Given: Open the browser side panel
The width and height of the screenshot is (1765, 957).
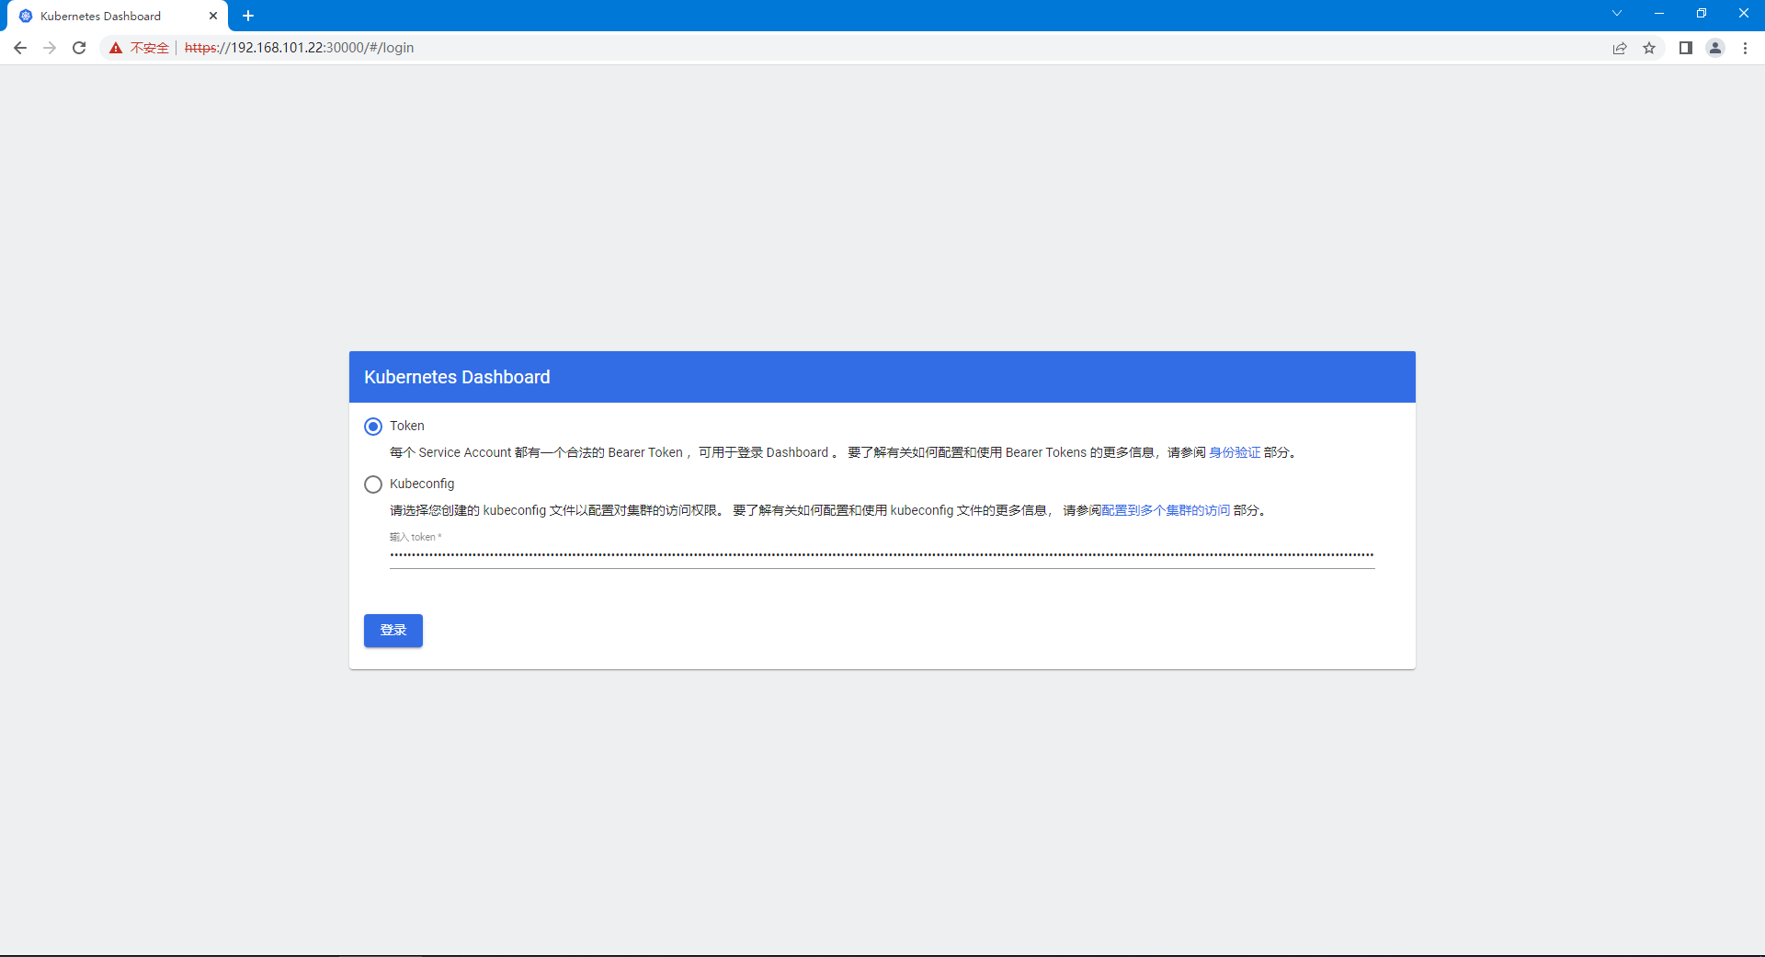Looking at the screenshot, I should pos(1686,48).
